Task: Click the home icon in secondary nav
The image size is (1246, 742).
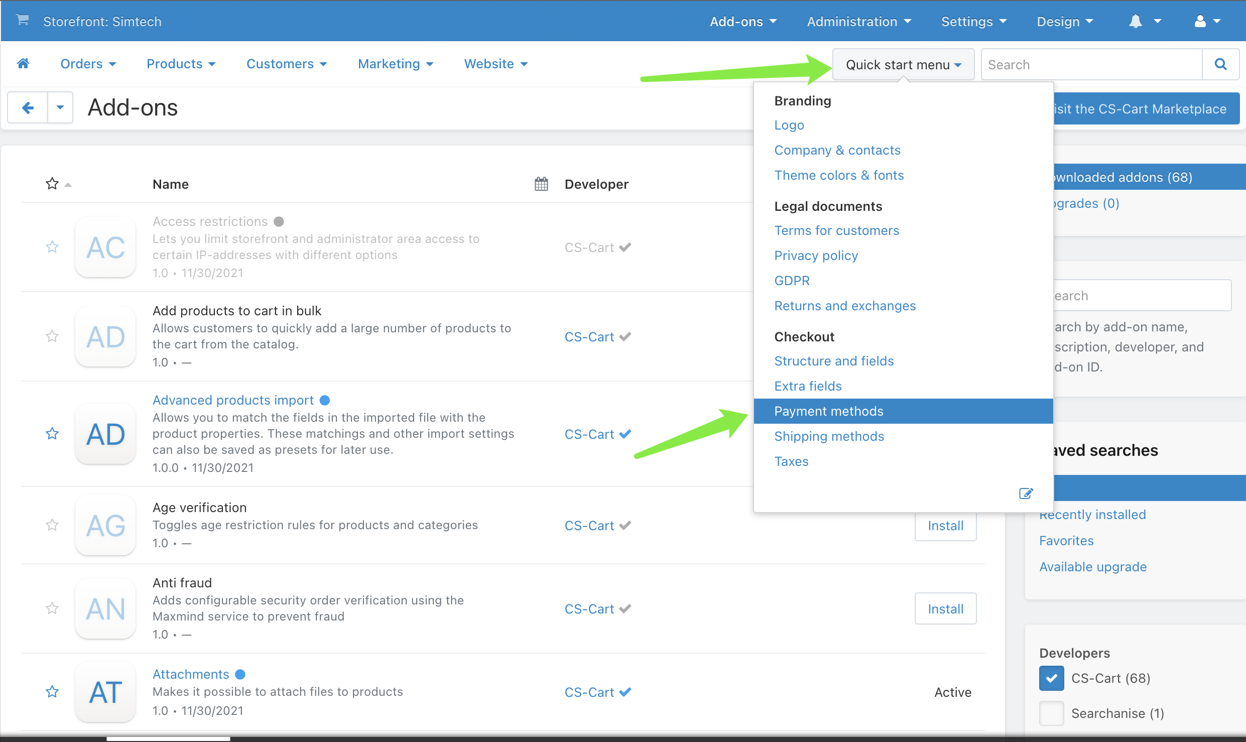Action: 24,64
